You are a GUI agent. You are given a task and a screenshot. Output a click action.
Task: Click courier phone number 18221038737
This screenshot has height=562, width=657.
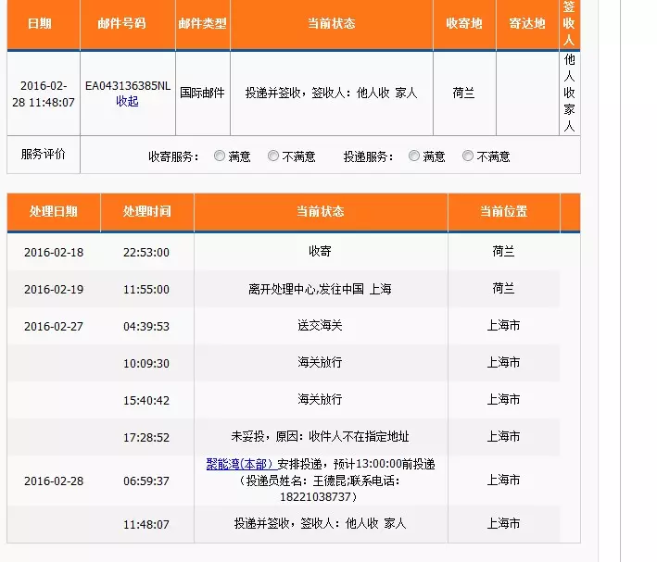[315, 496]
